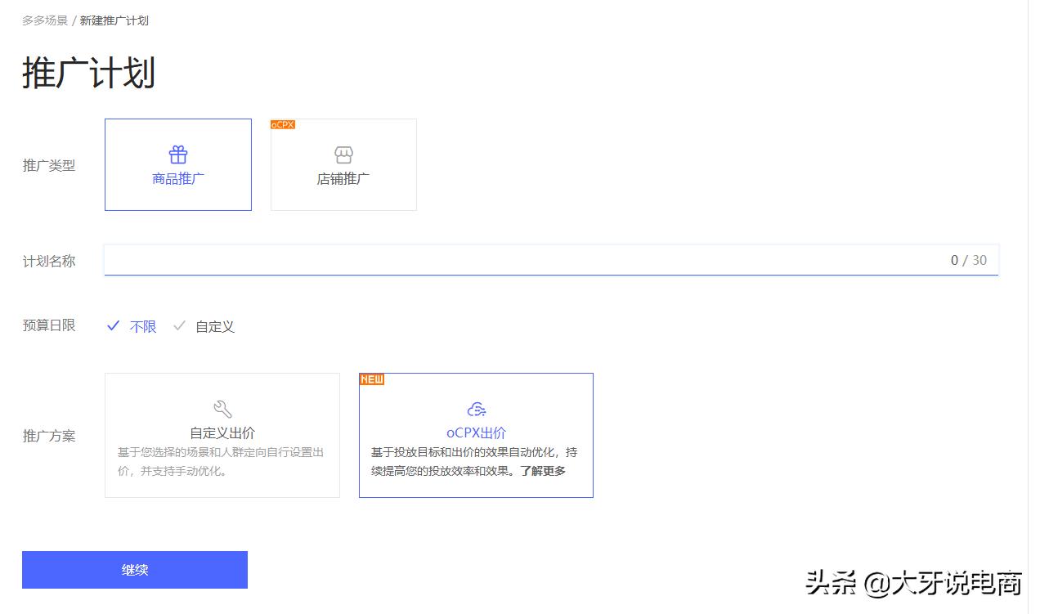Select the gift icon for 商品推广
Screen dimensions: 1040x614
[x=177, y=154]
